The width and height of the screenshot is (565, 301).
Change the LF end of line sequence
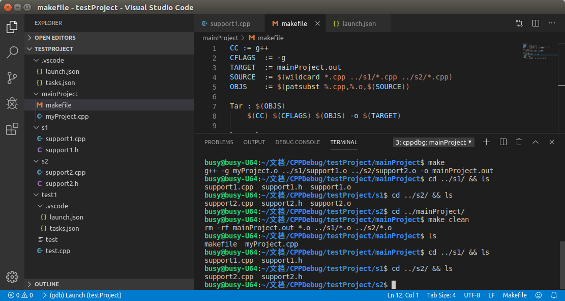point(491,295)
